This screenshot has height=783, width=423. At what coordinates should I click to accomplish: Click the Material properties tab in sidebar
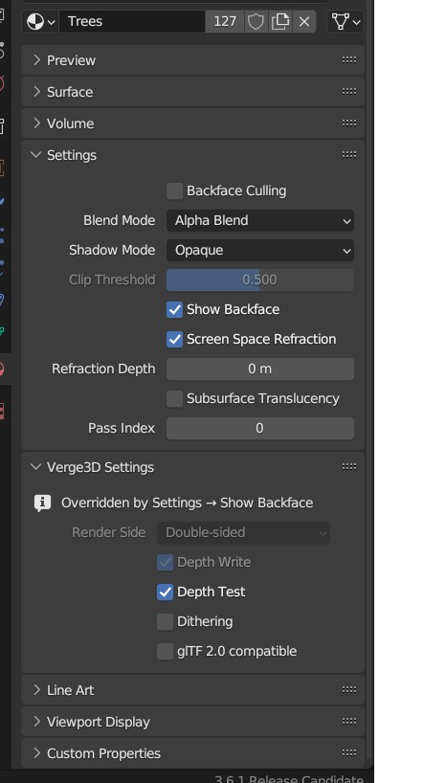[x=3, y=369]
